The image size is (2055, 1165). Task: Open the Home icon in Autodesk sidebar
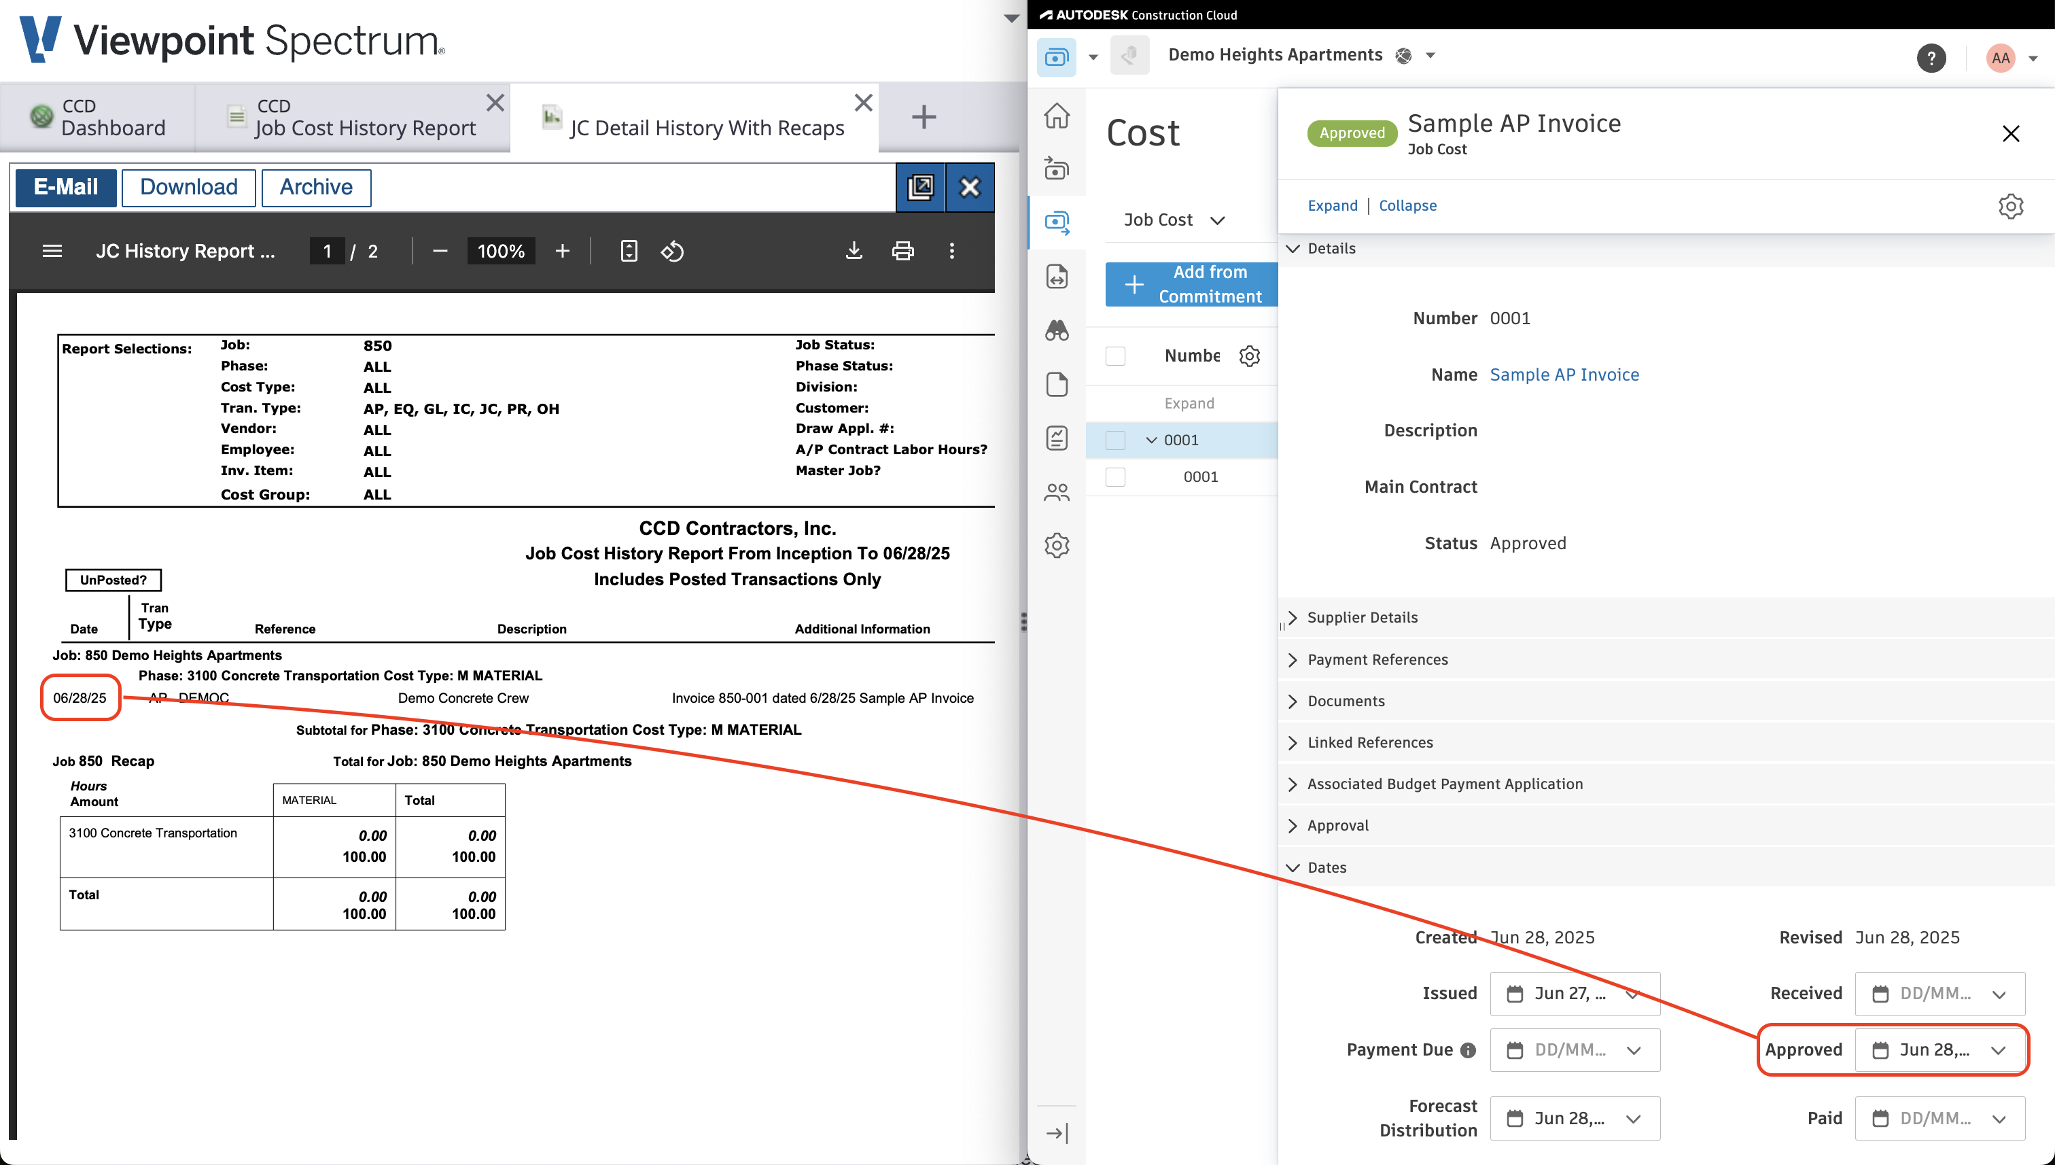(1057, 116)
